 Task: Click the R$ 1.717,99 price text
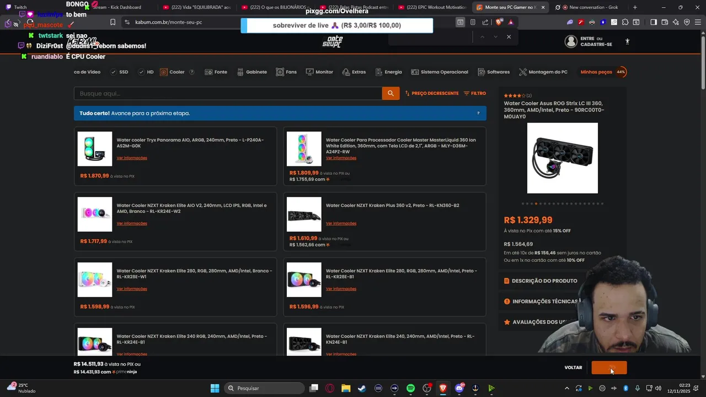(x=94, y=242)
